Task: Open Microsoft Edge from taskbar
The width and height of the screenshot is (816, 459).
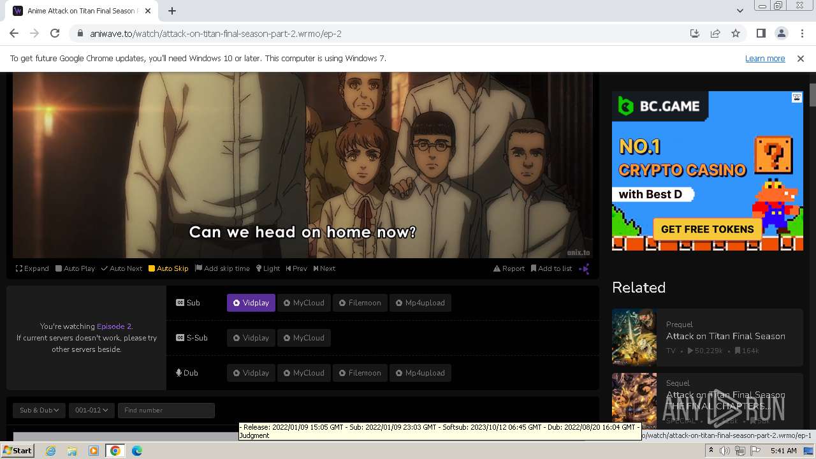Action: [136, 451]
